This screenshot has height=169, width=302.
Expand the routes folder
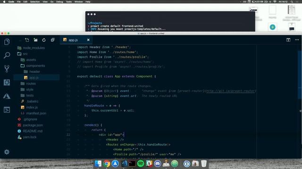pos(31,84)
